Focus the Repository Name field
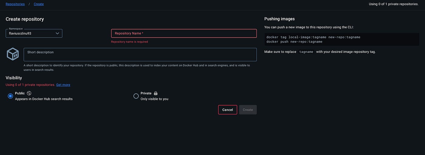The height and width of the screenshot is (155, 425). 184,33
